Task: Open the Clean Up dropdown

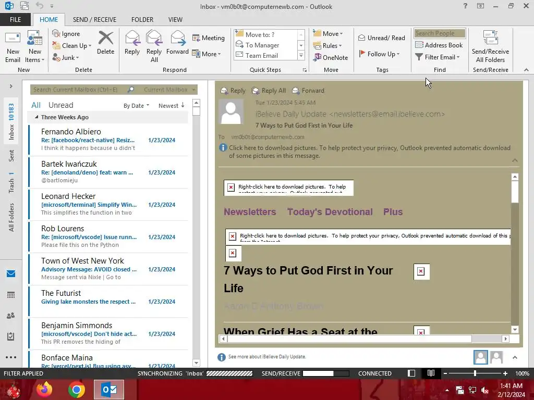Action: [72, 46]
